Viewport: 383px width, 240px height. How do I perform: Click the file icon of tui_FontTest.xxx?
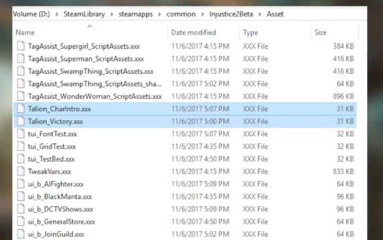(x=21, y=134)
